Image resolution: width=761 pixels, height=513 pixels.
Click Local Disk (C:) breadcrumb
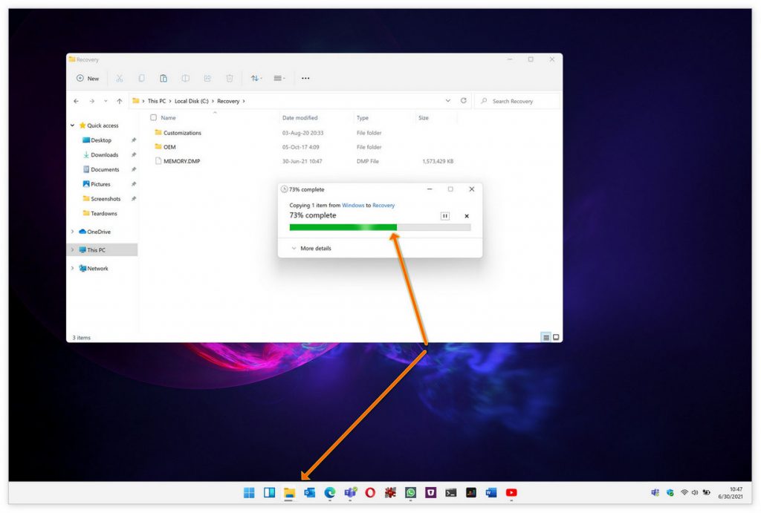191,101
